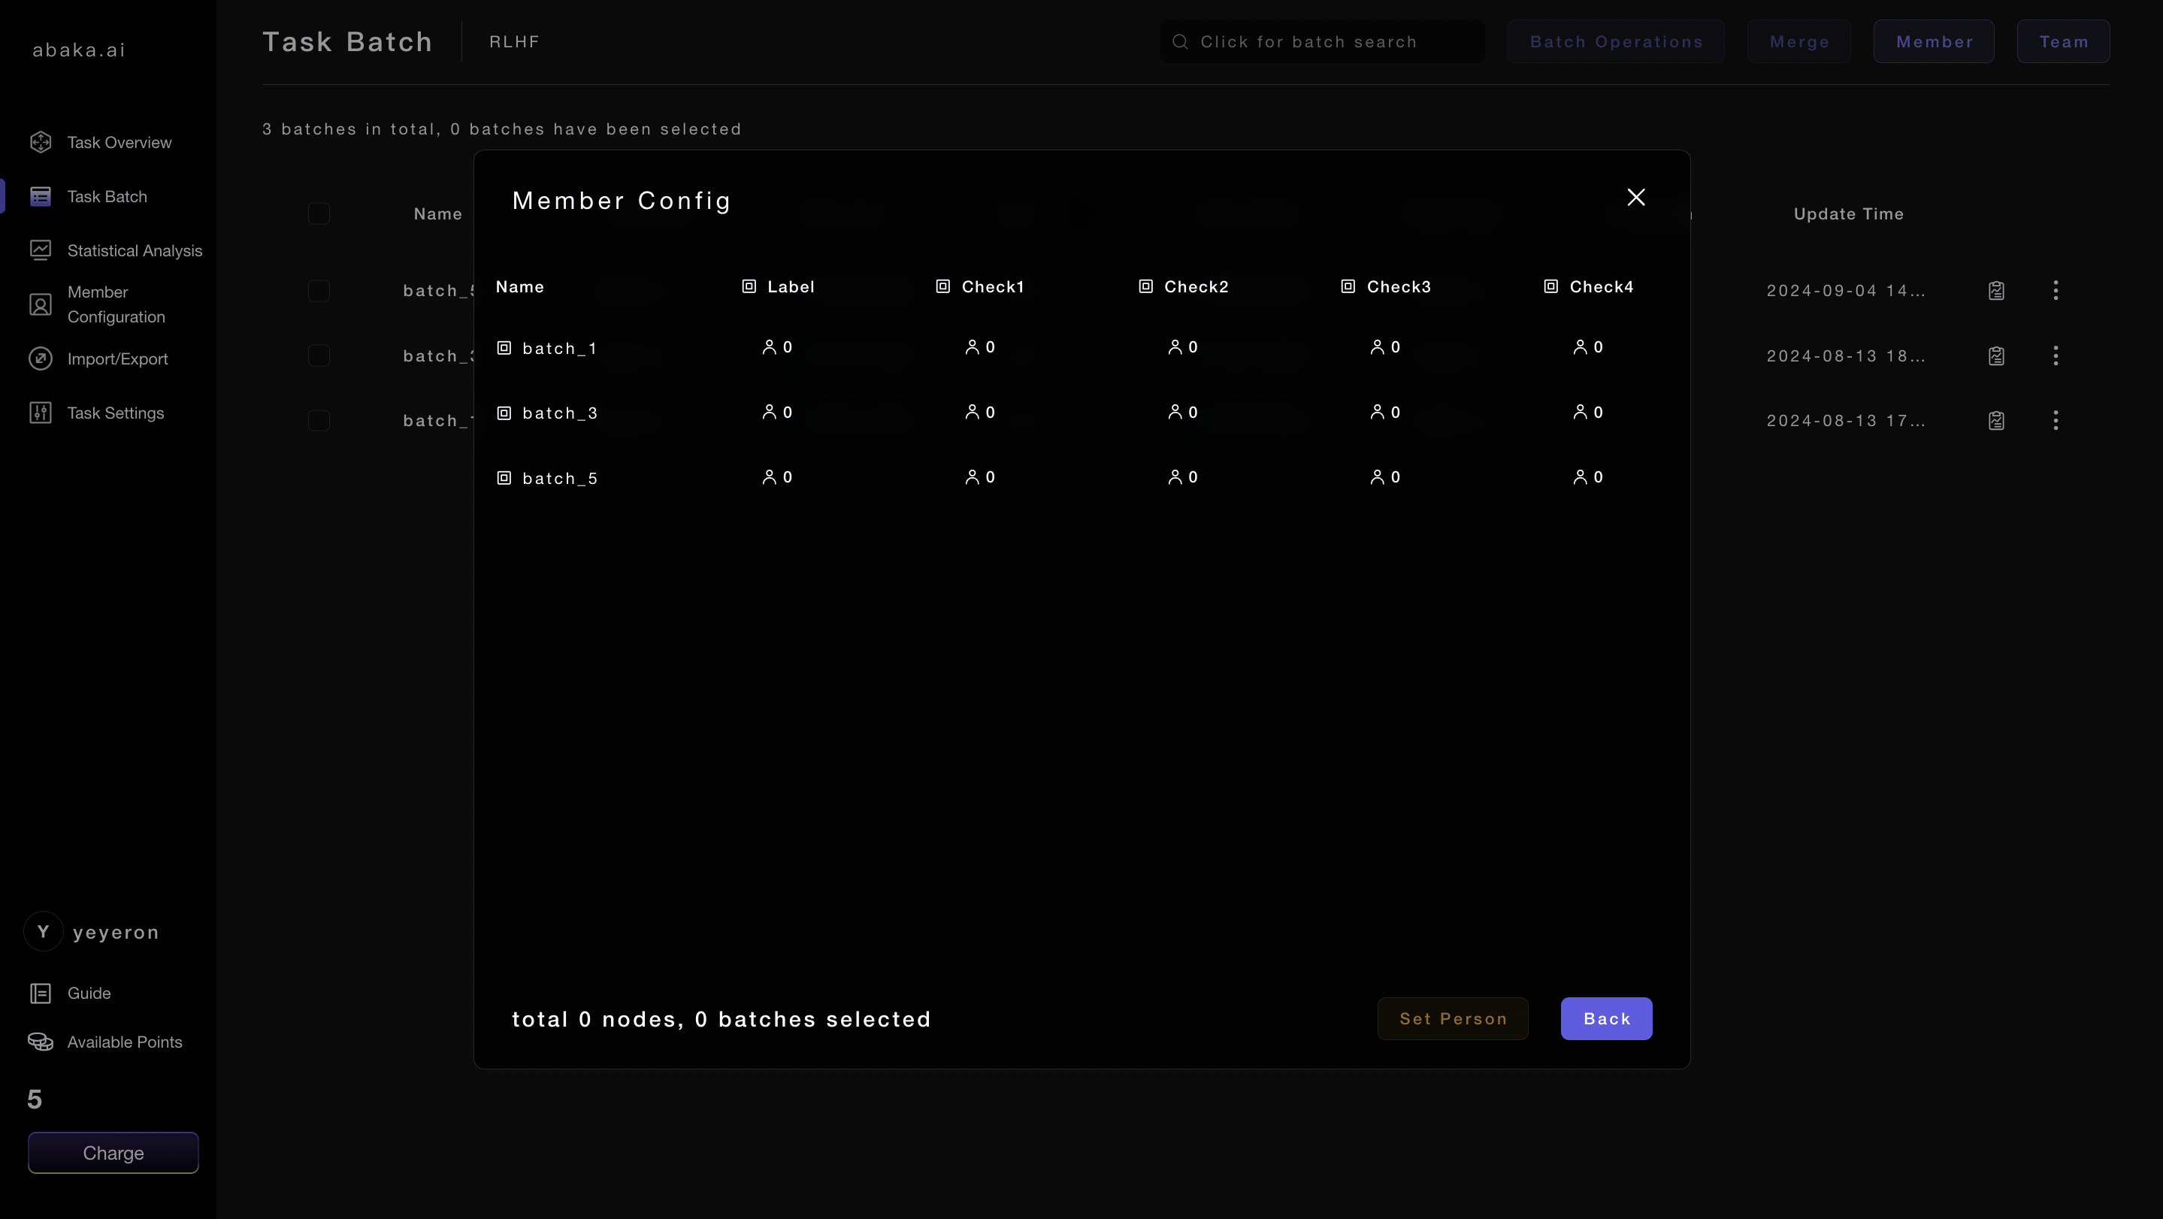Click the Import/Export icon in sidebar
The height and width of the screenshot is (1219, 2163).
pos(41,358)
